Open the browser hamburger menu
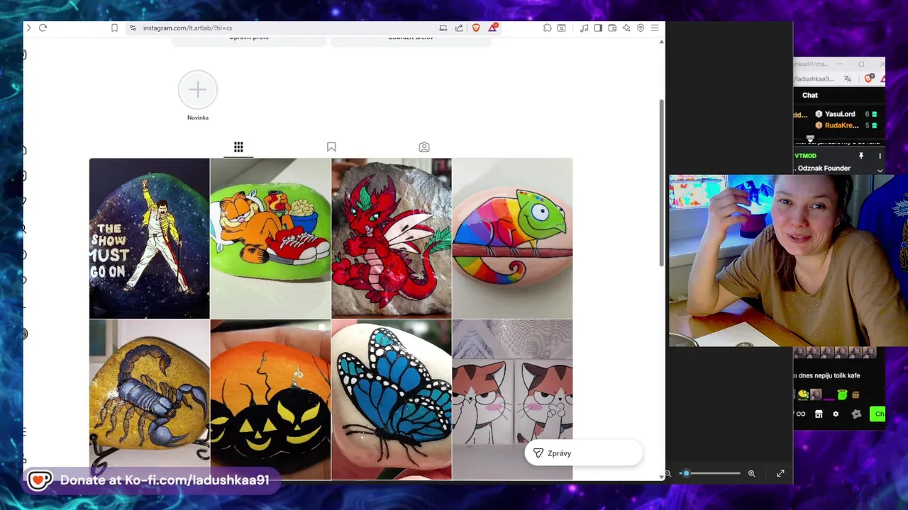This screenshot has height=510, width=908. pyautogui.click(x=655, y=28)
